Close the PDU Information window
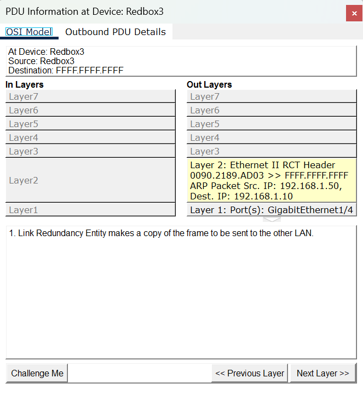Image resolution: width=363 pixels, height=395 pixels. point(352,13)
